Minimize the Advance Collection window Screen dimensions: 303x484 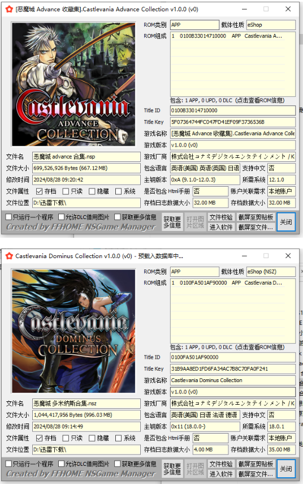[244, 9]
